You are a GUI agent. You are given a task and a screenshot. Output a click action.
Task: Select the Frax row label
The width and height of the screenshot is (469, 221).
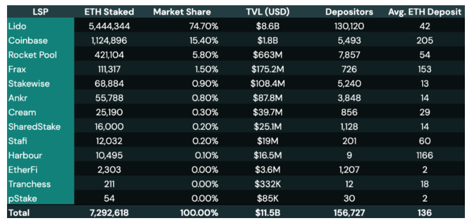point(17,69)
